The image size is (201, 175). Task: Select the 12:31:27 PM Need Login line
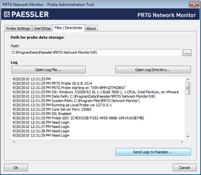(41, 127)
